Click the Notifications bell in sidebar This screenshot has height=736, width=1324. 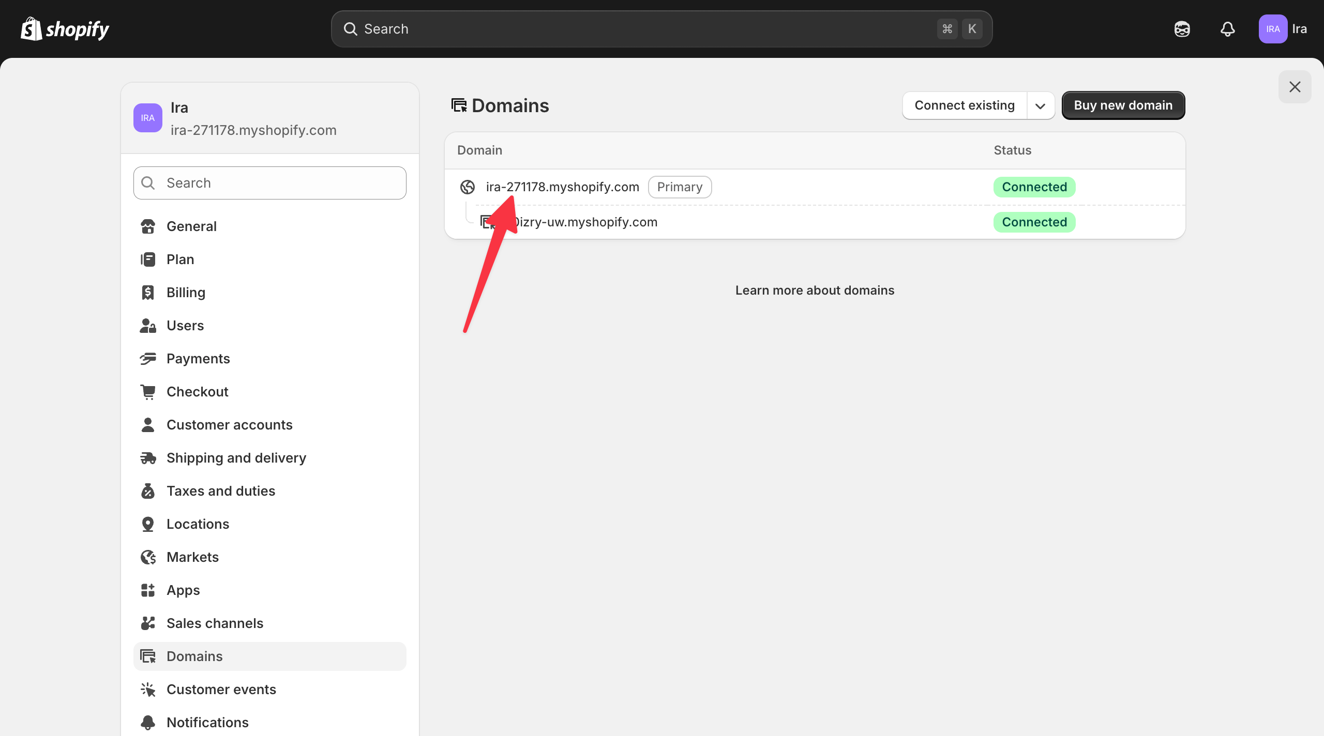148,723
